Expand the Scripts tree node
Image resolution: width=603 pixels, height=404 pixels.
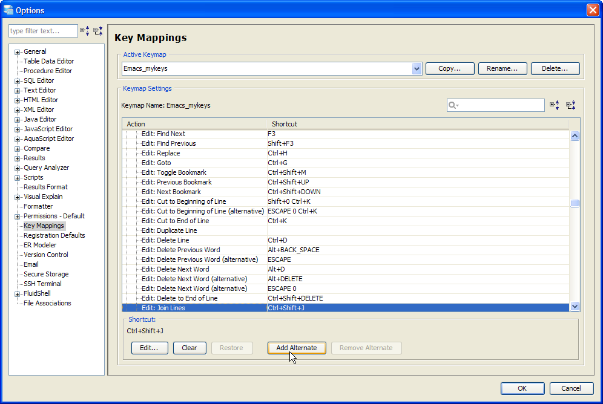18,178
